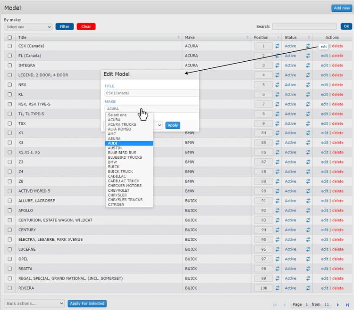Viewport: 354px width, 310px height.
Task: Click position refresh icon for CSX (Canada) row
Action: point(277,46)
